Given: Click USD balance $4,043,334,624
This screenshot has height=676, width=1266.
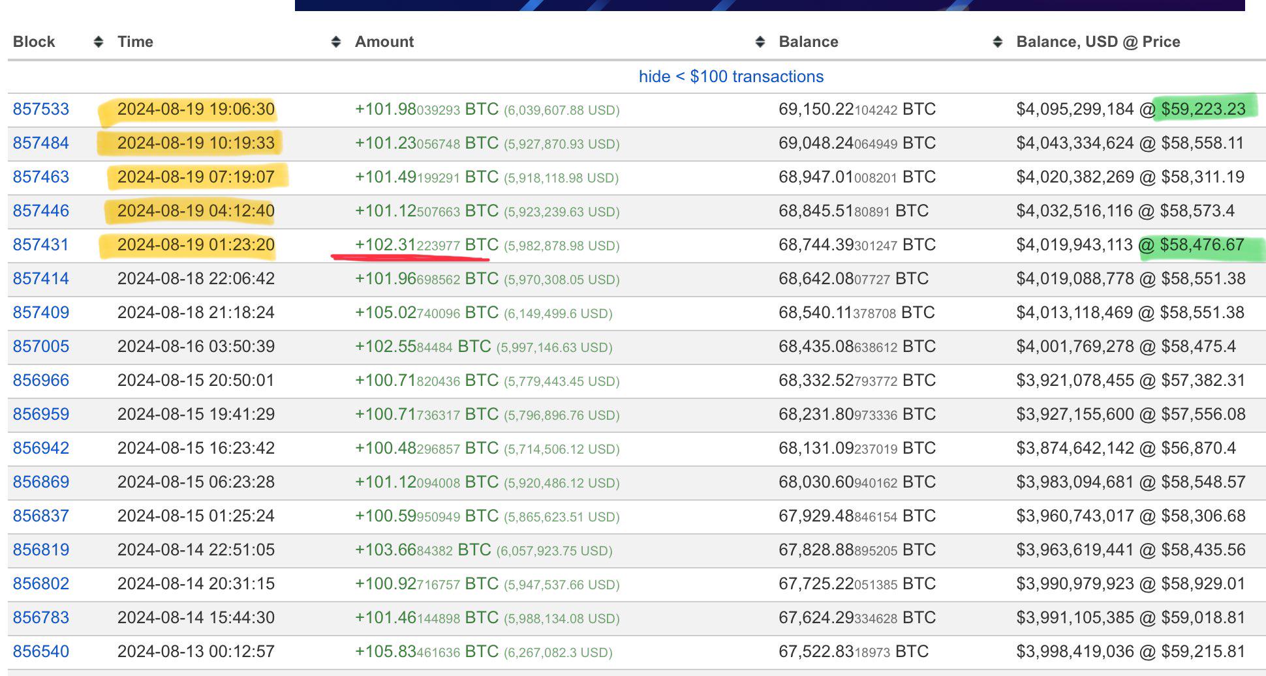Looking at the screenshot, I should [1075, 143].
